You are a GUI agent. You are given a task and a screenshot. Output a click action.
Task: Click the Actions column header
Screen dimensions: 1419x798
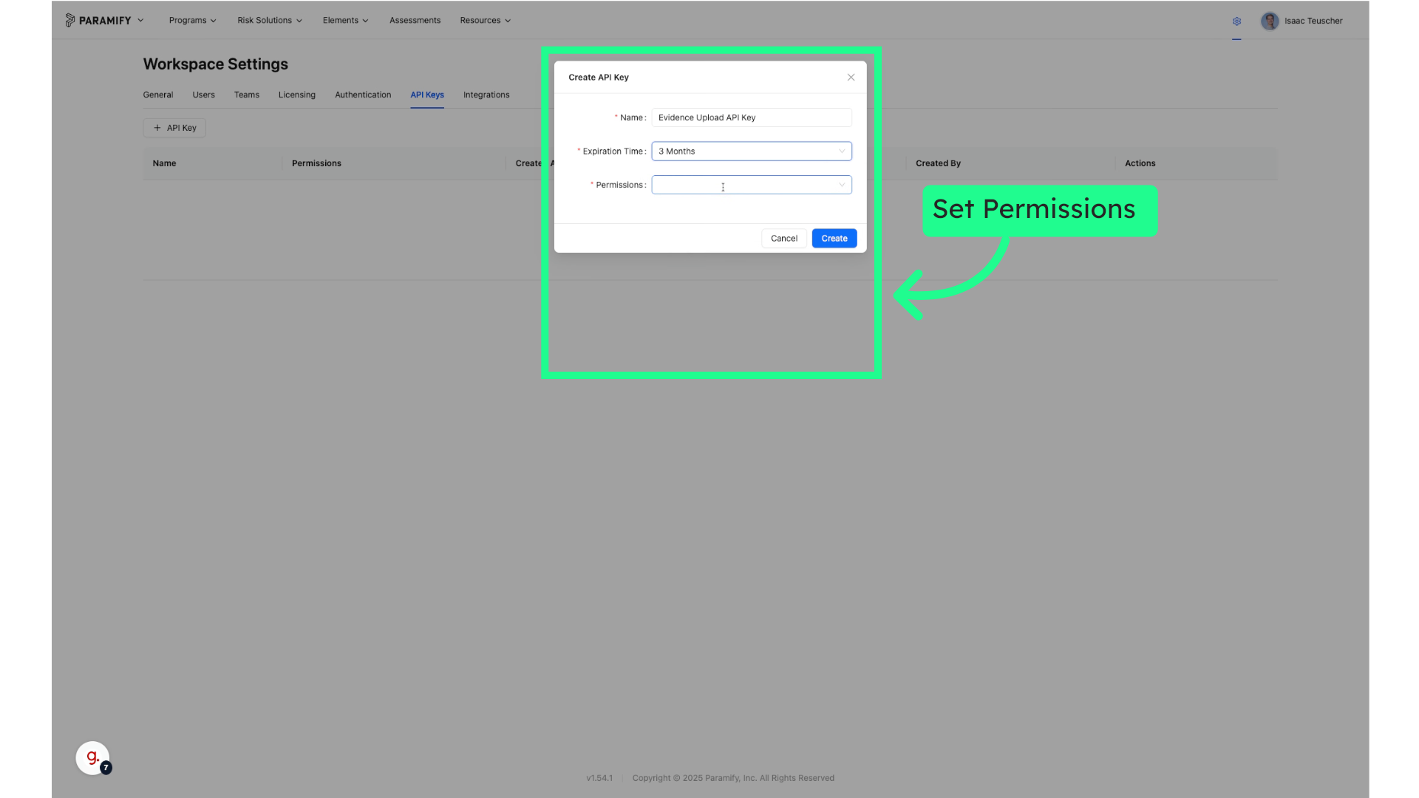(x=1140, y=163)
